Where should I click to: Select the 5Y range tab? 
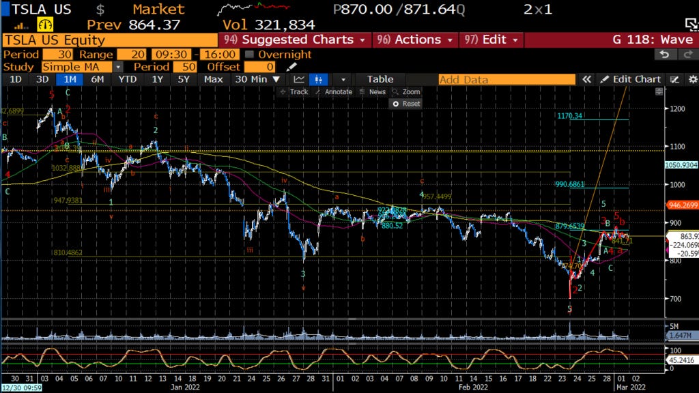[184, 79]
